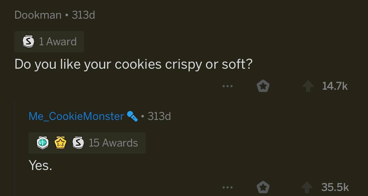Click the 35.5k vote count
Image resolution: width=368 pixels, height=196 pixels.
[335, 187]
